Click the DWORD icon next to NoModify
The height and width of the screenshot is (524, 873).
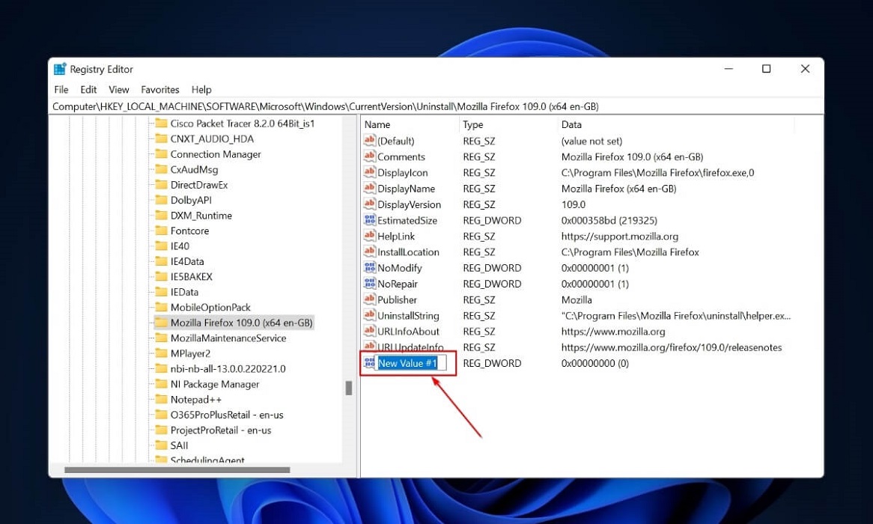tap(370, 267)
